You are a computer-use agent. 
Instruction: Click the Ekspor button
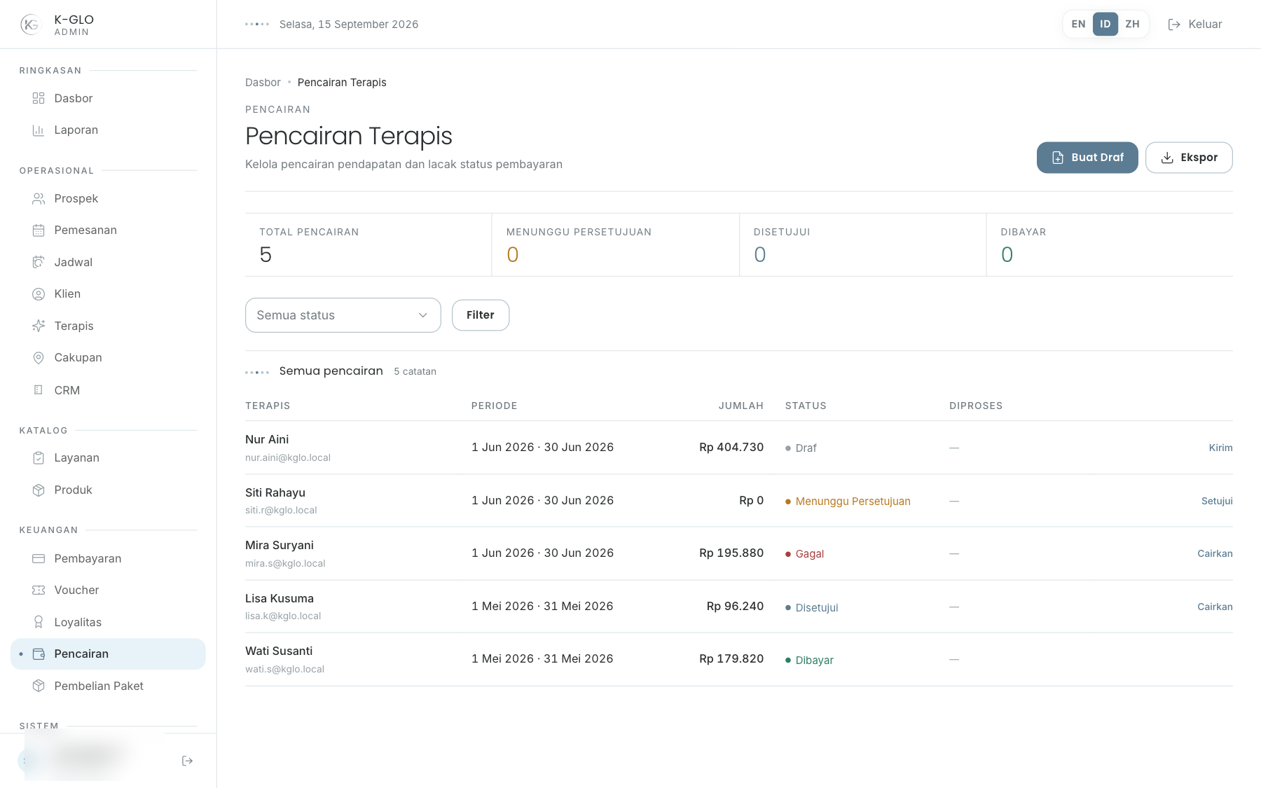[1189, 158]
